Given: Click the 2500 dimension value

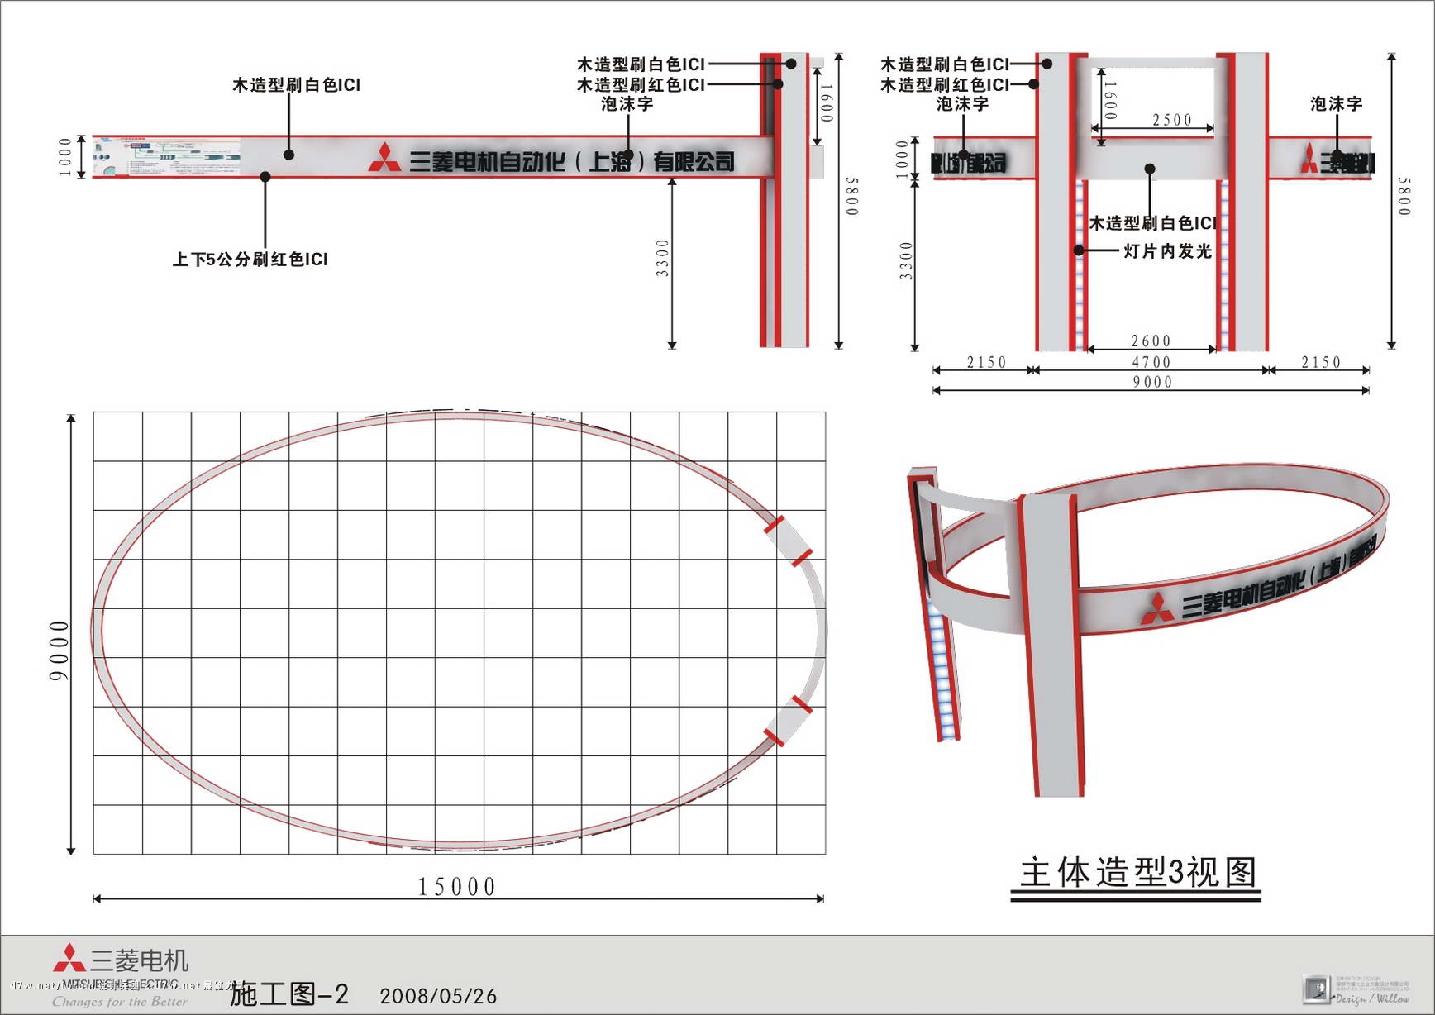Looking at the screenshot, I should [x=1172, y=120].
